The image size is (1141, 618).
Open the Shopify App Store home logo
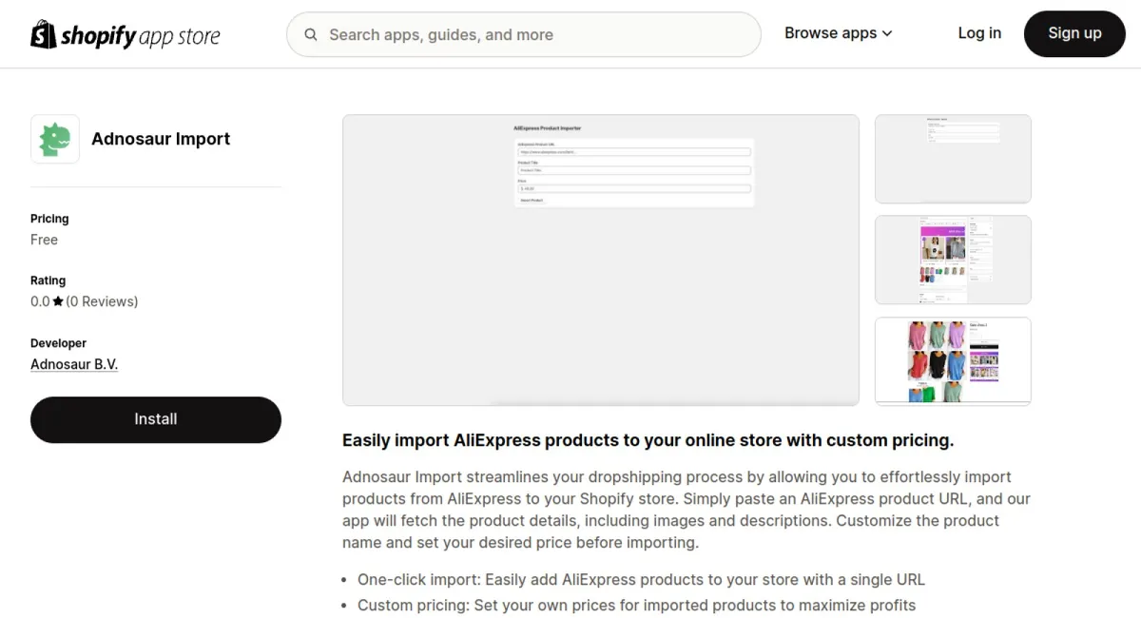tap(126, 35)
